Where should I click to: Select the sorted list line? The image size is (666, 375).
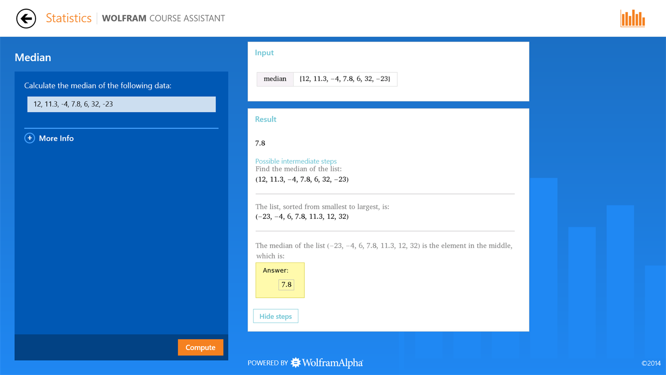tap(302, 216)
